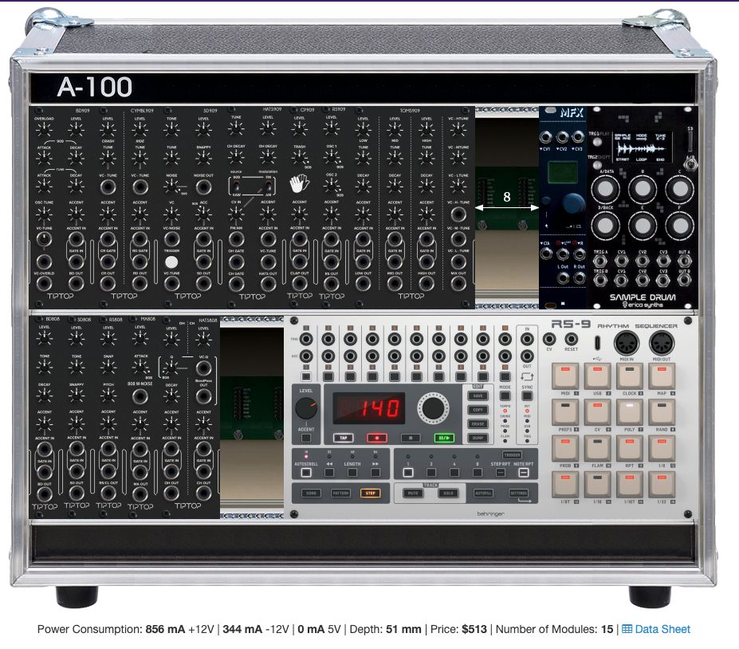Flip the HATS909 modulation FM/AM switch
Screen dimensions: 739x649
coord(268,187)
